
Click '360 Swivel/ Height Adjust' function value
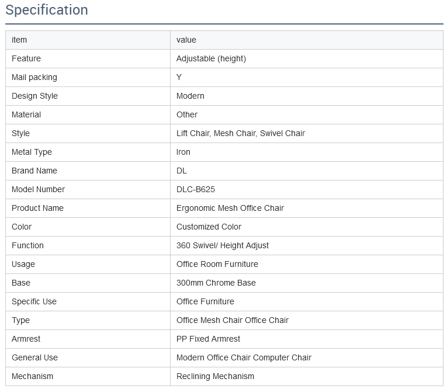[223, 245]
